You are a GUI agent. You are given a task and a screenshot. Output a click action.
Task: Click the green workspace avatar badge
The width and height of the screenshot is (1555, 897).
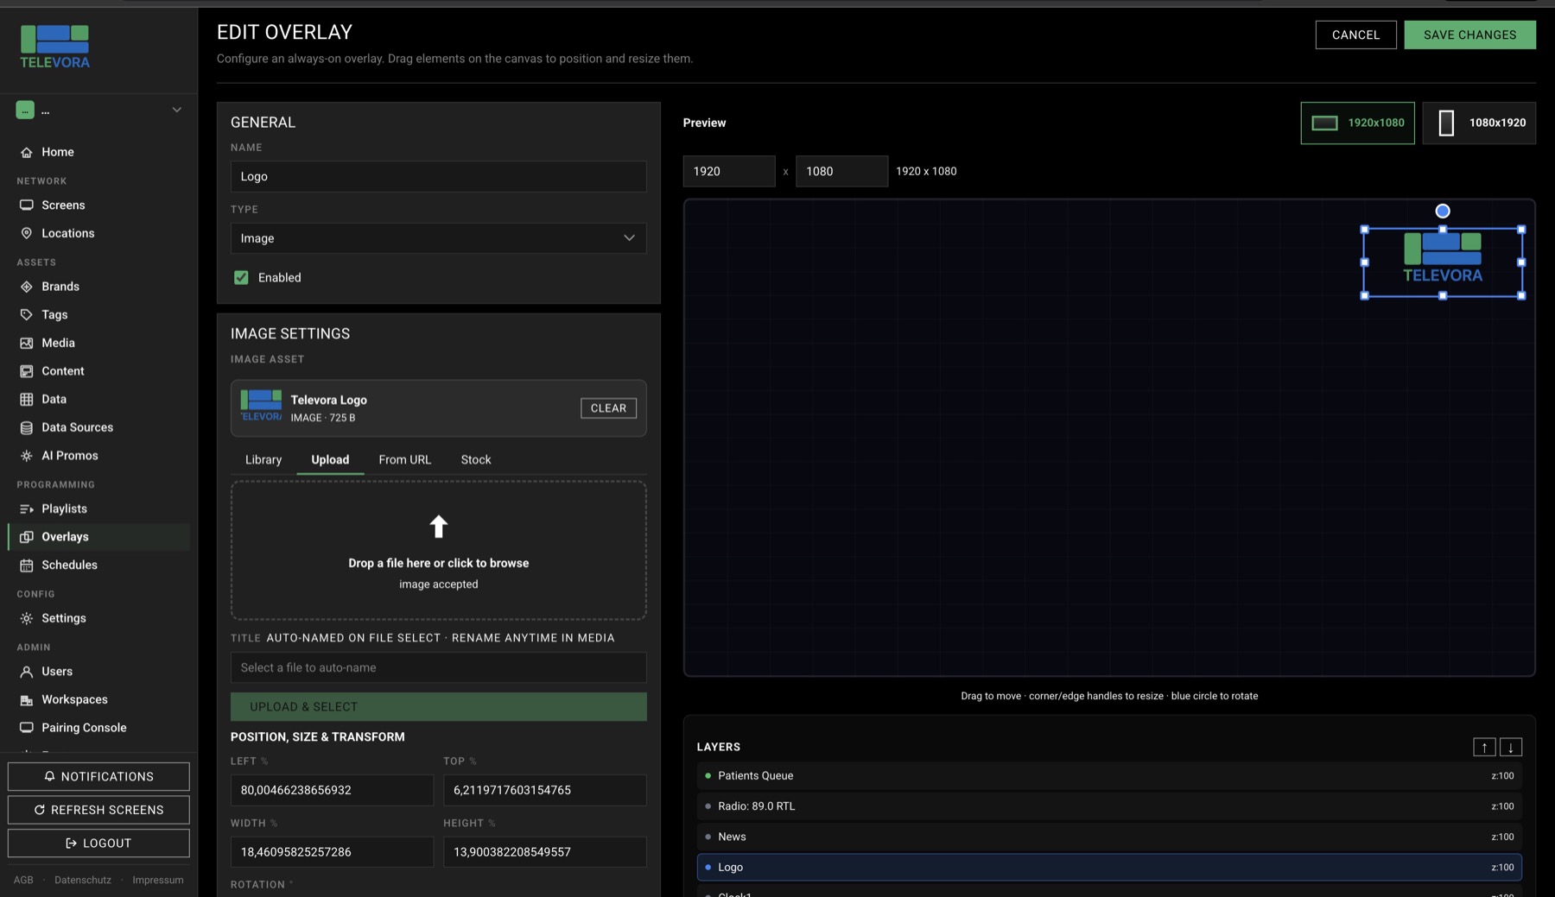25,110
